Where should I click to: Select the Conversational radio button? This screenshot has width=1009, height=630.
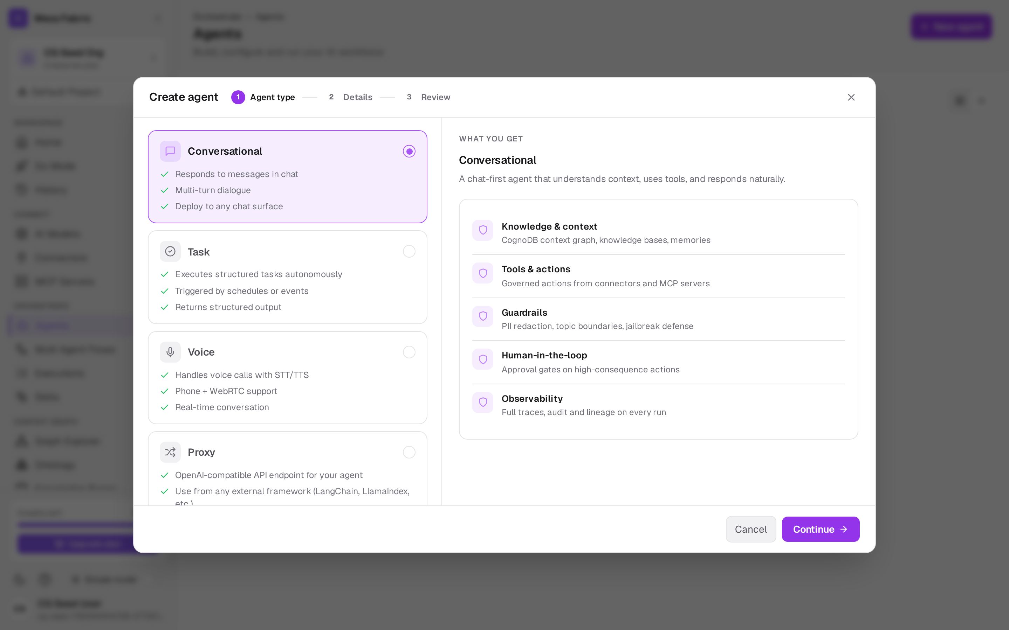tap(409, 151)
